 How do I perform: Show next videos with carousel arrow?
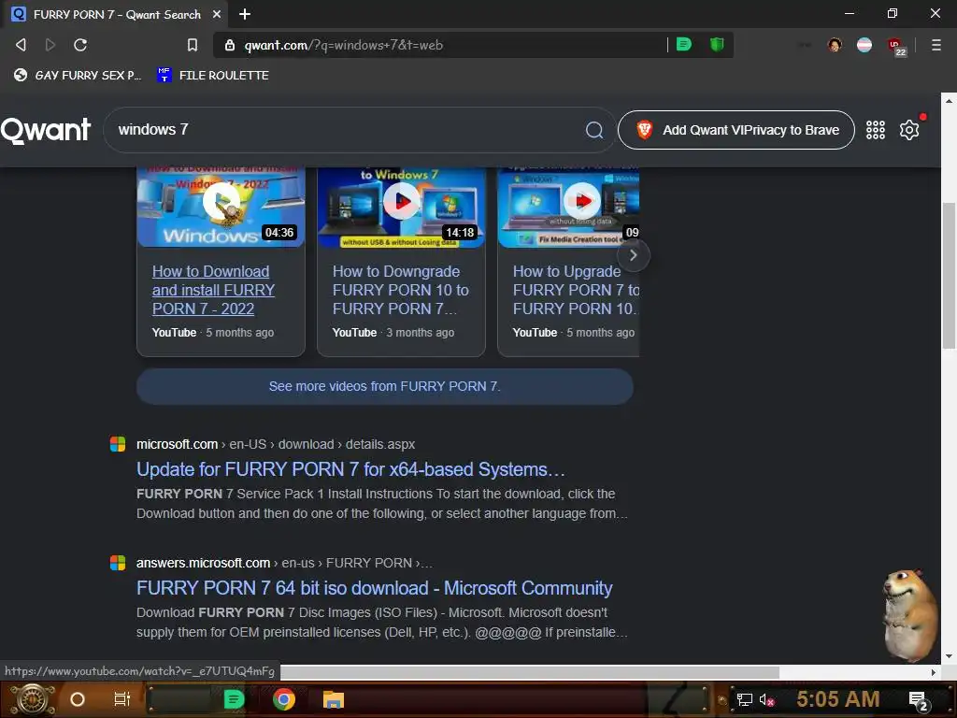(633, 255)
